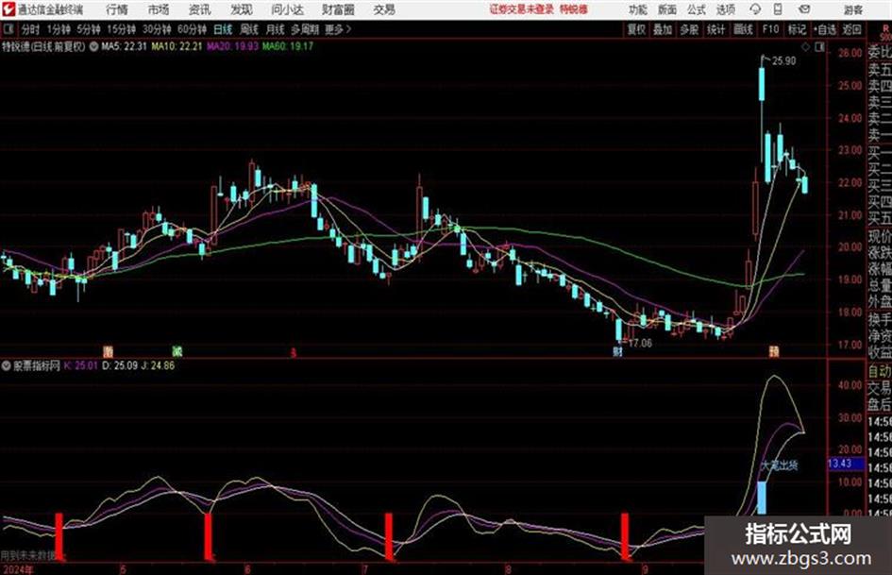Open the indicator dropdown circle beside 特锐德 title
892x575 pixels.
tap(93, 46)
